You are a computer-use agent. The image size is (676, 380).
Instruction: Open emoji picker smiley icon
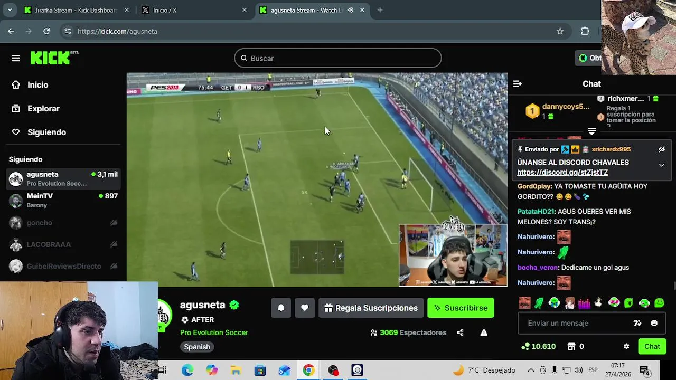(x=654, y=323)
